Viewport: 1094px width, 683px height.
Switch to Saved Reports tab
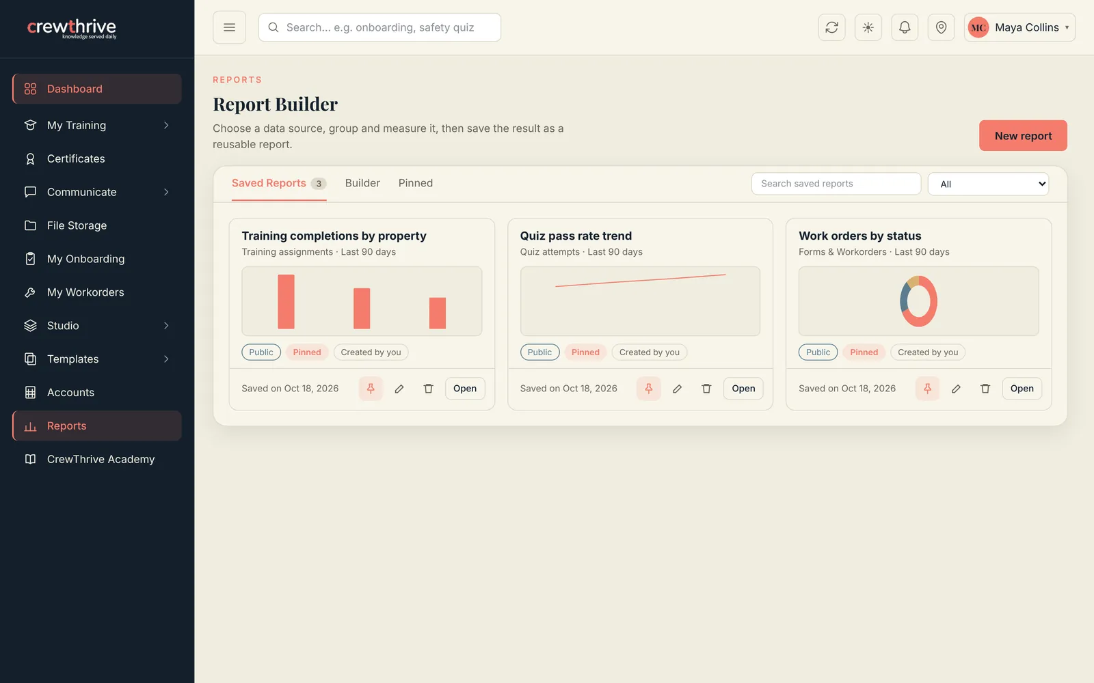[x=279, y=183]
